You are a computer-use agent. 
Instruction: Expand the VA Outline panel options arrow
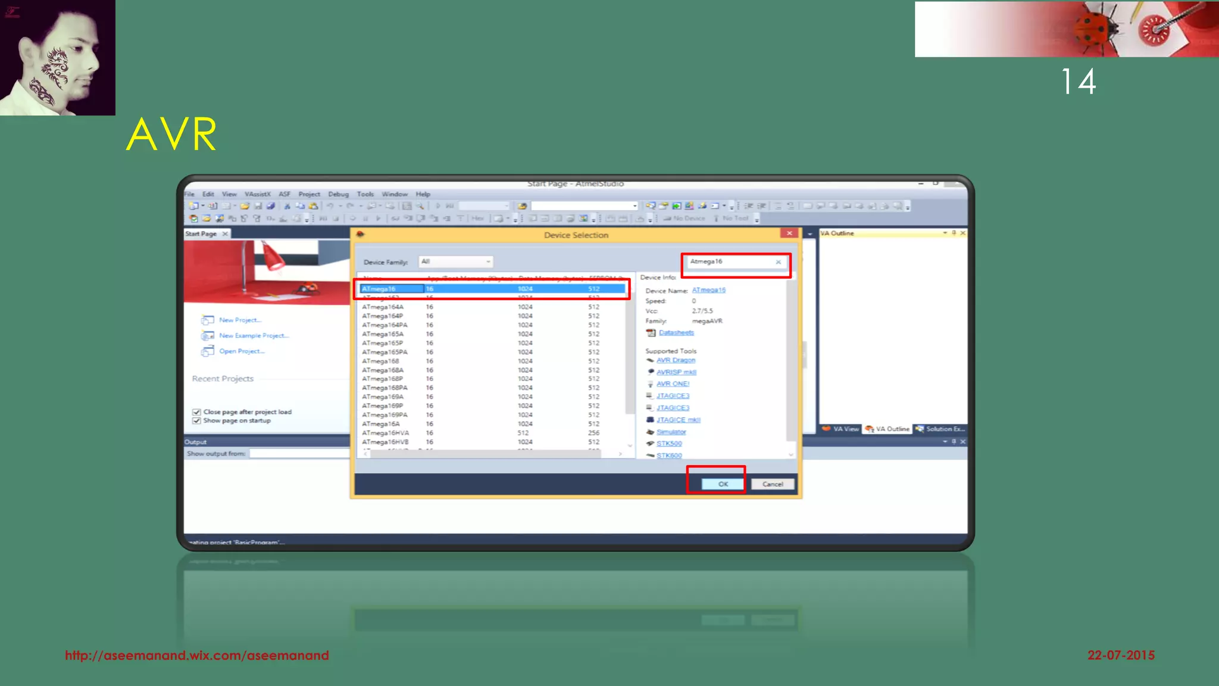pos(945,233)
